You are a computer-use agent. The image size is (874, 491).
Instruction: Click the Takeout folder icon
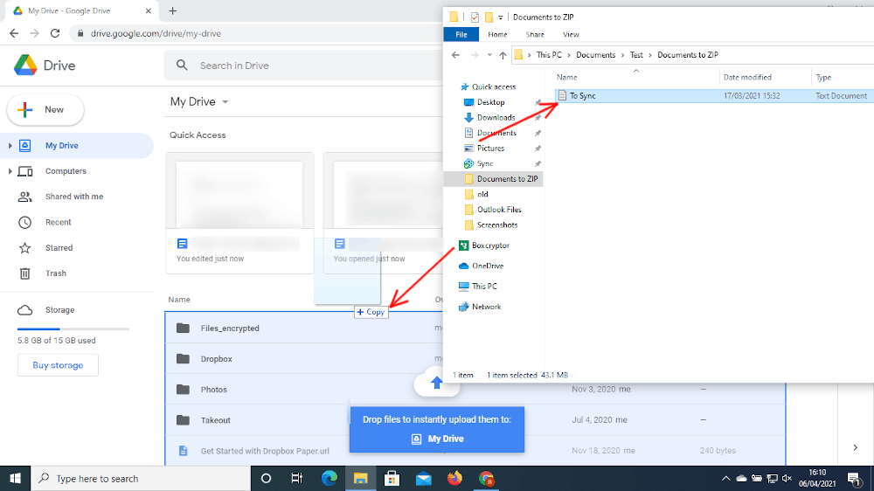point(183,420)
